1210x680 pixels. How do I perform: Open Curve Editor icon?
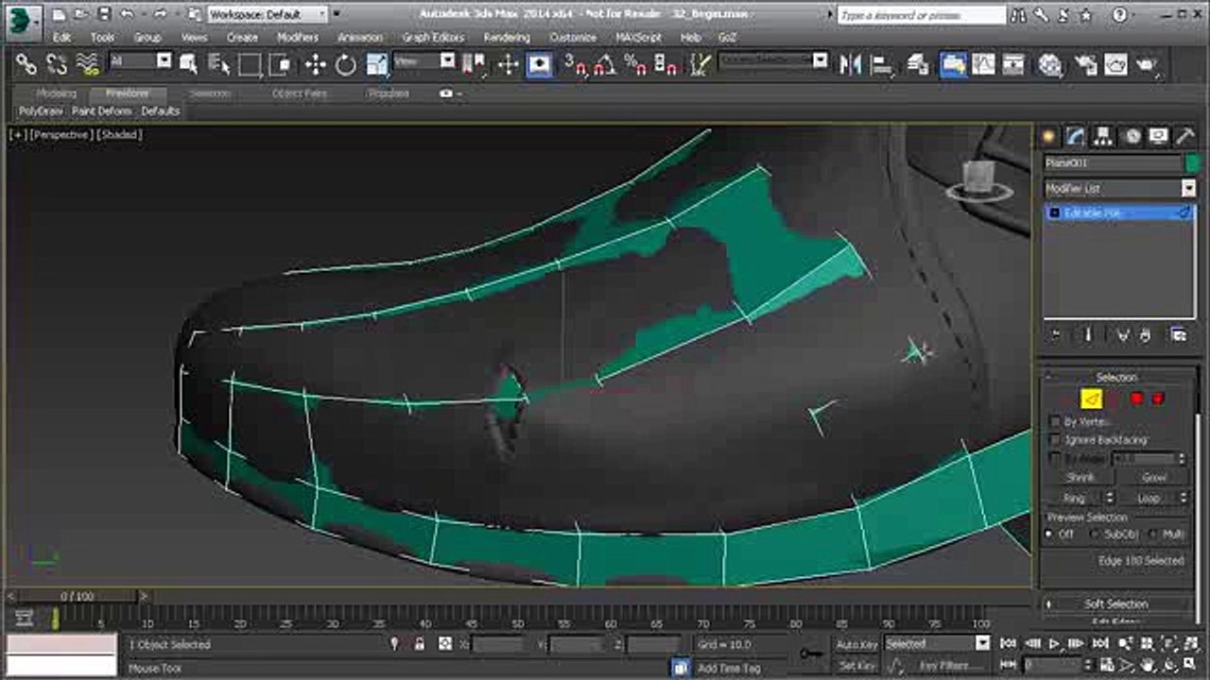(984, 64)
